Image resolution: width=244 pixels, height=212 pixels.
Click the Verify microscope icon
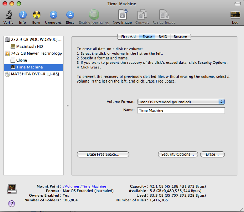point(8,15)
